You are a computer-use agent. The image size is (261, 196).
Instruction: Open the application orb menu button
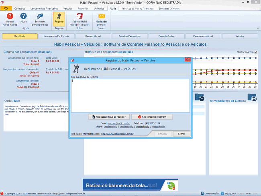[x=6, y=8]
